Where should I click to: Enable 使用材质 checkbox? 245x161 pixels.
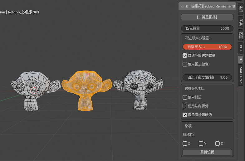click(x=185, y=97)
